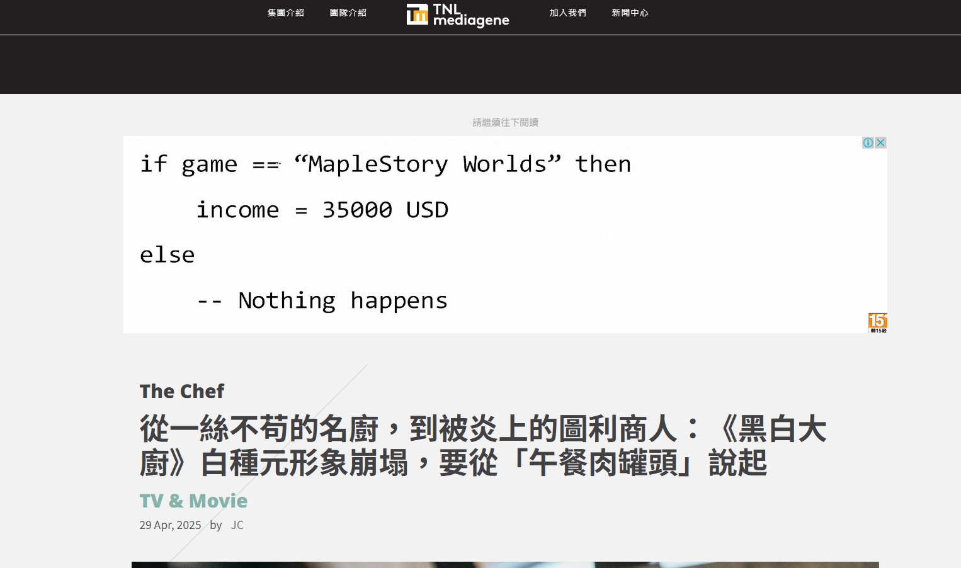Click the date 29 Apr, 2025
This screenshot has width=961, height=568.
(170, 525)
